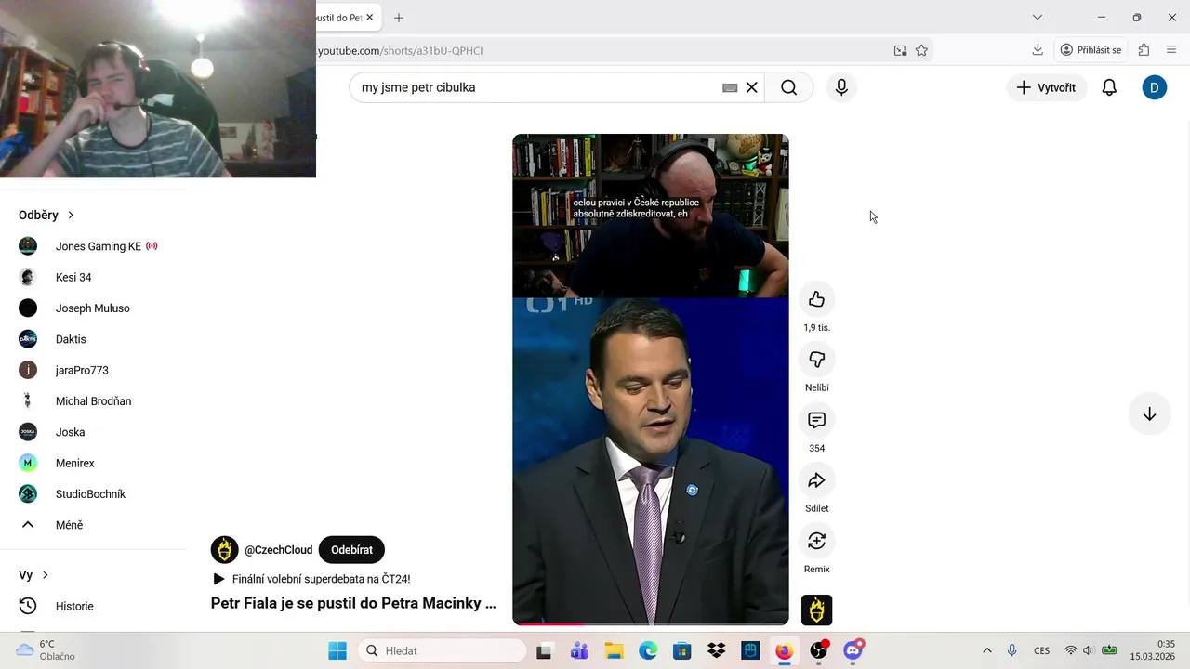Open the @CzechCloud channel link

pos(278,550)
